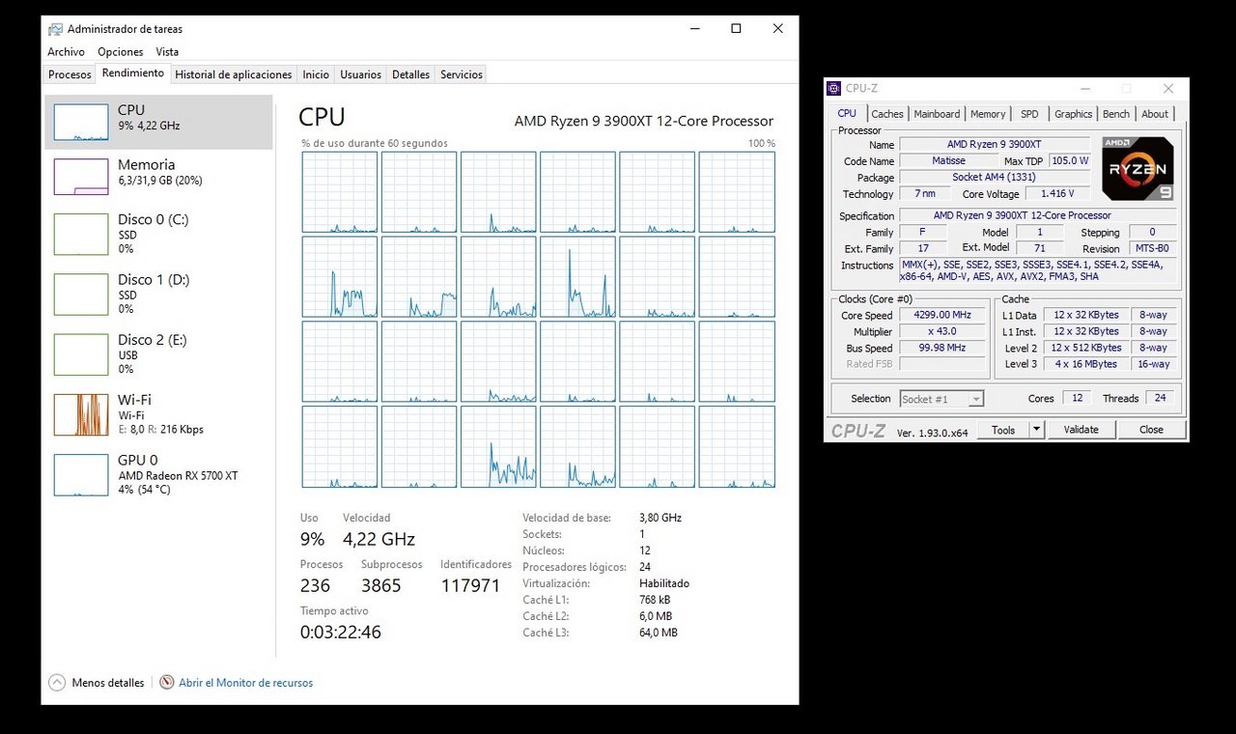Click the Technology 7 nm value
The image size is (1236, 734).
pyautogui.click(x=924, y=193)
